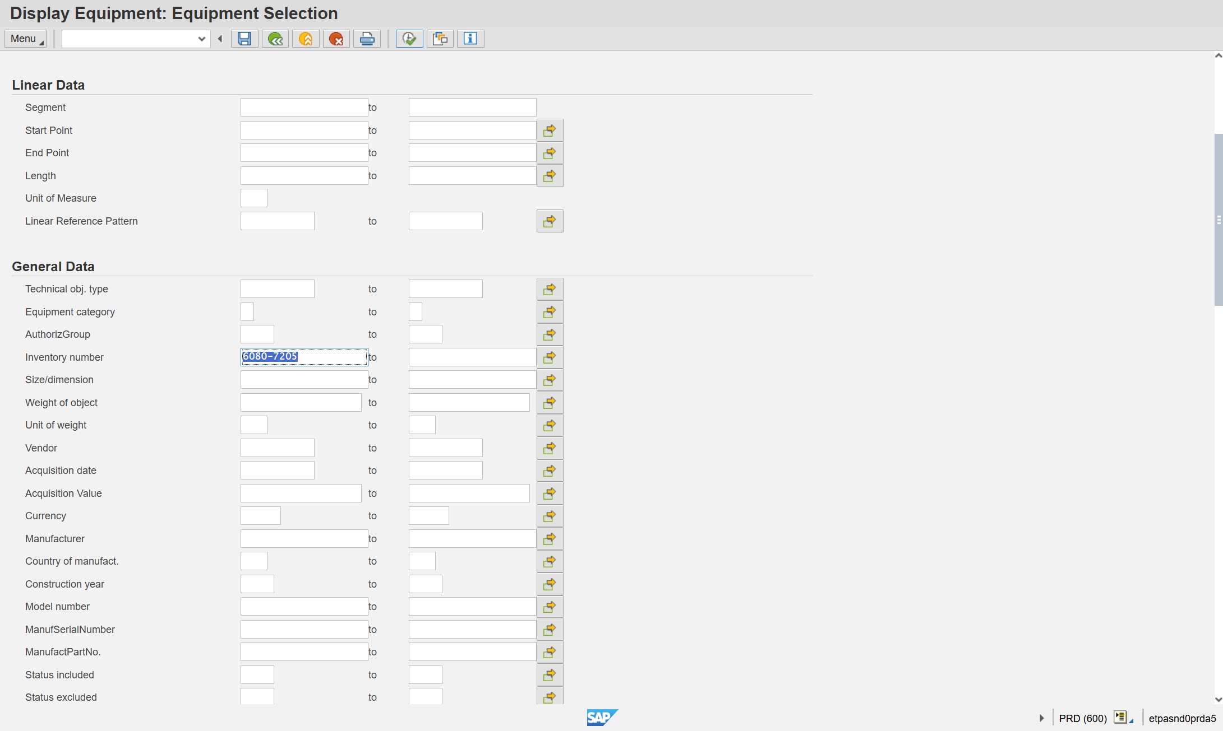Collapse command field with left triangle
The image size is (1223, 731).
pyautogui.click(x=220, y=39)
